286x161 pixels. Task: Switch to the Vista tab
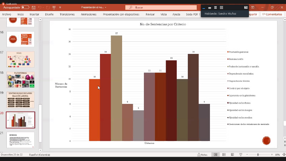pyautogui.click(x=164, y=14)
